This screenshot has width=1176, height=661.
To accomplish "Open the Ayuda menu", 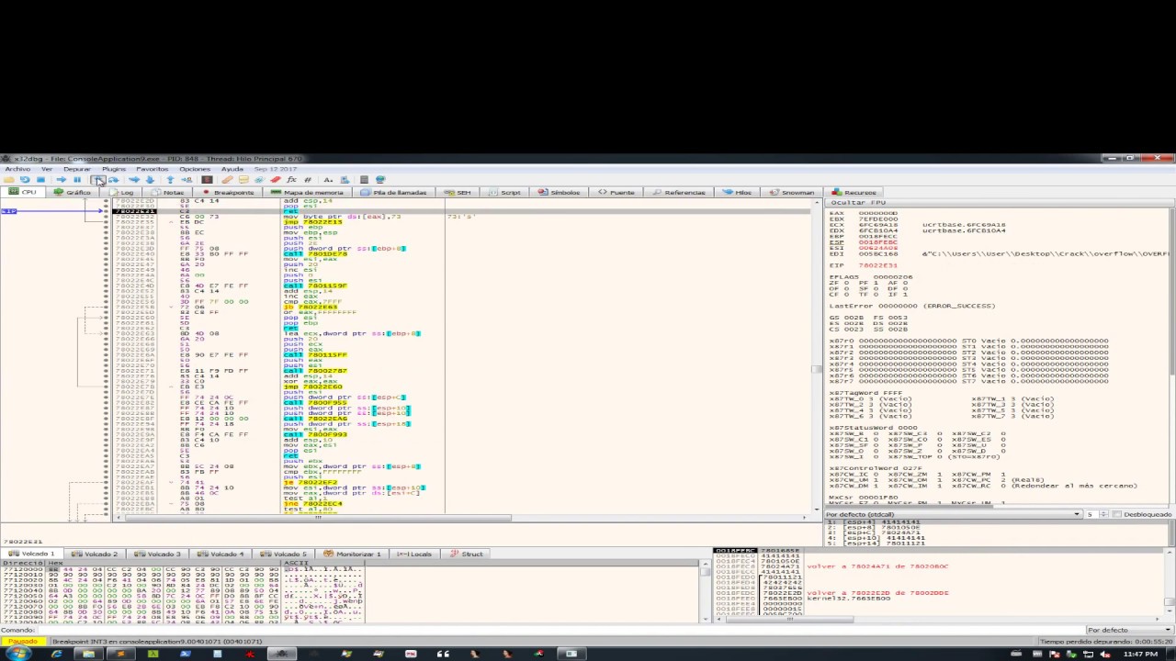I will pyautogui.click(x=232, y=169).
